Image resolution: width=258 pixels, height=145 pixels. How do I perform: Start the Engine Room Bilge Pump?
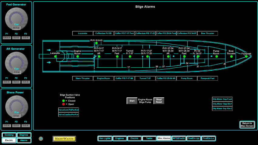point(132,101)
